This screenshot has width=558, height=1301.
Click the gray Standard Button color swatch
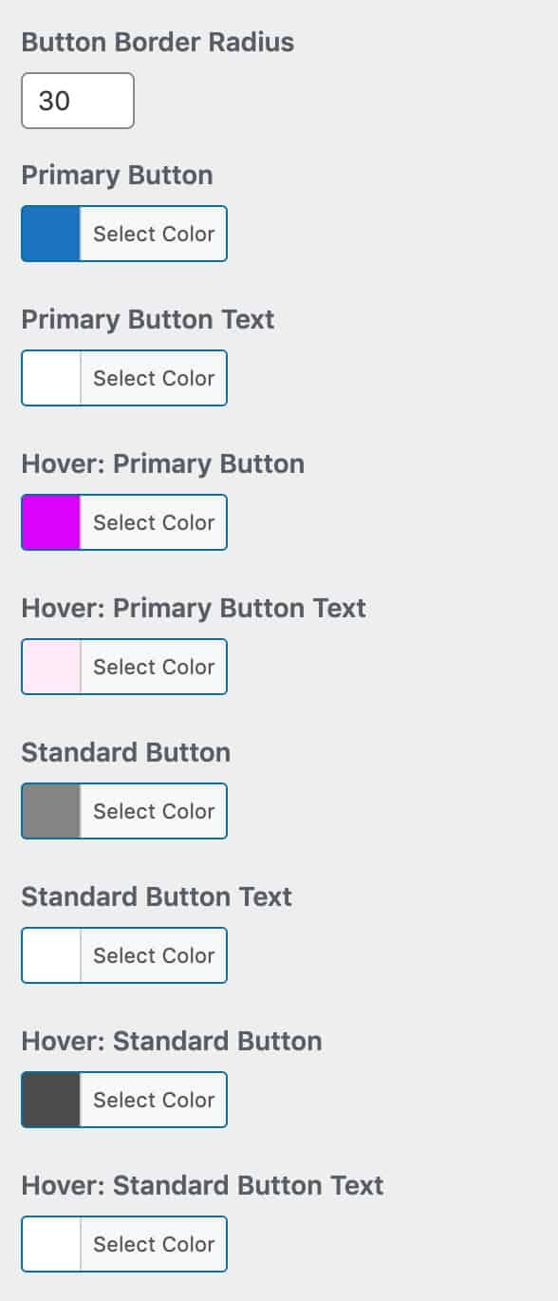pos(49,810)
